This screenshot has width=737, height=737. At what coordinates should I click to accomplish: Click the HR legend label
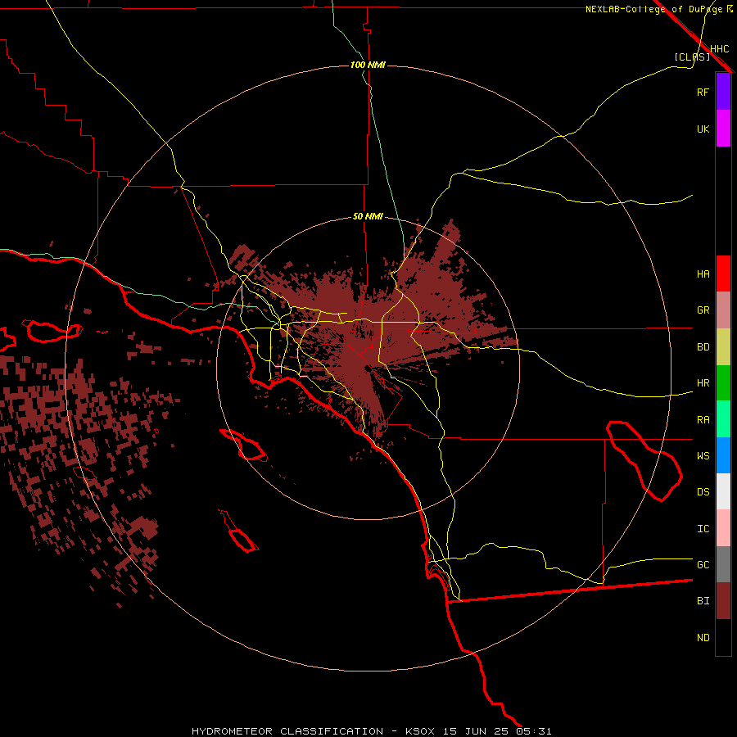pos(703,383)
